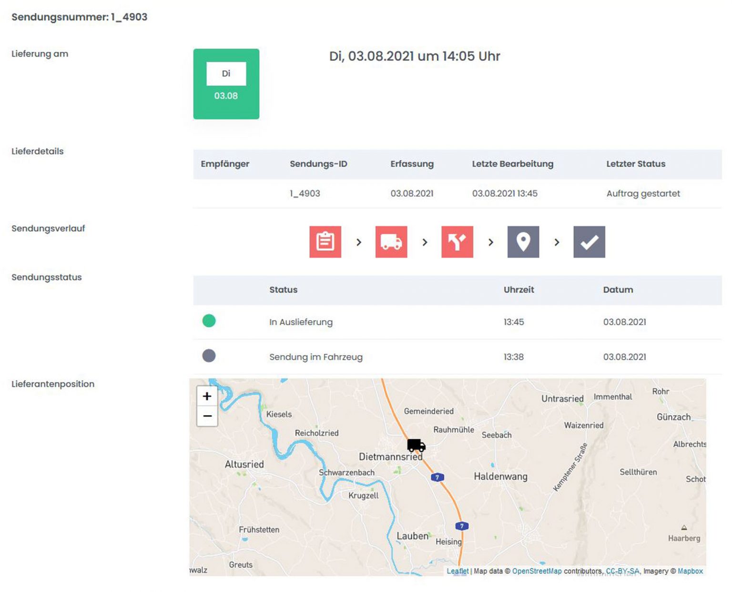Zoom in the map with plus button
The image size is (732, 592).
[207, 396]
